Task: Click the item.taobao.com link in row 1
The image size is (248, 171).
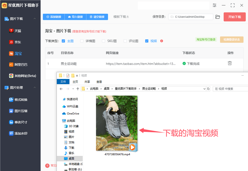Action: [140, 64]
